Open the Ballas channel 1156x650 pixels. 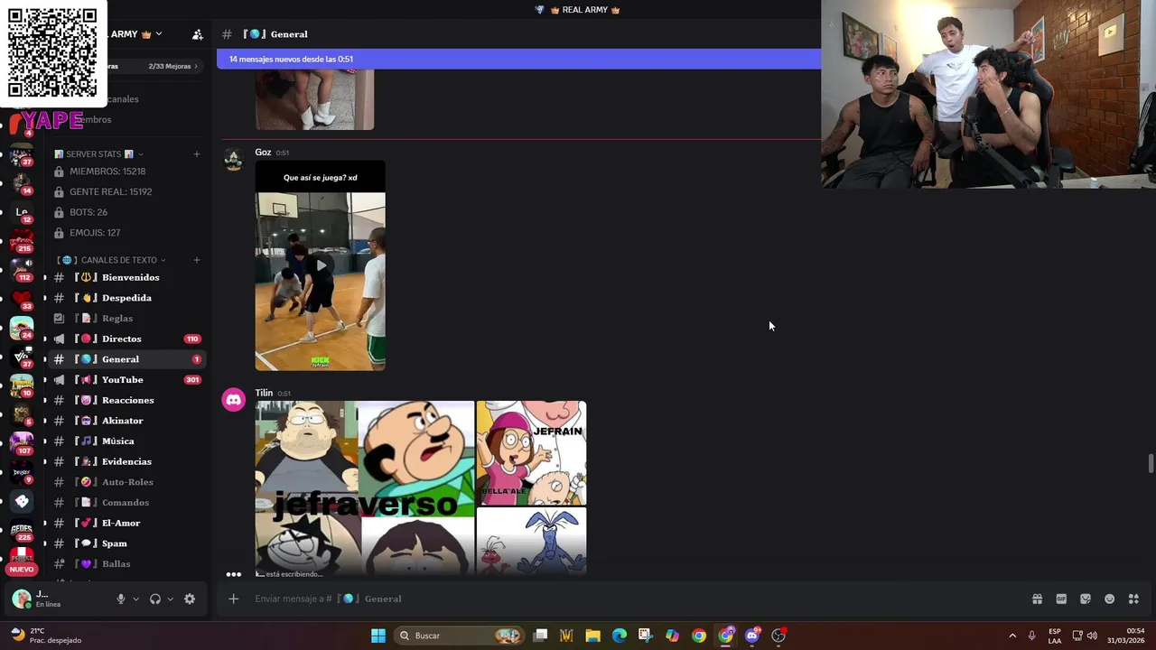126,564
